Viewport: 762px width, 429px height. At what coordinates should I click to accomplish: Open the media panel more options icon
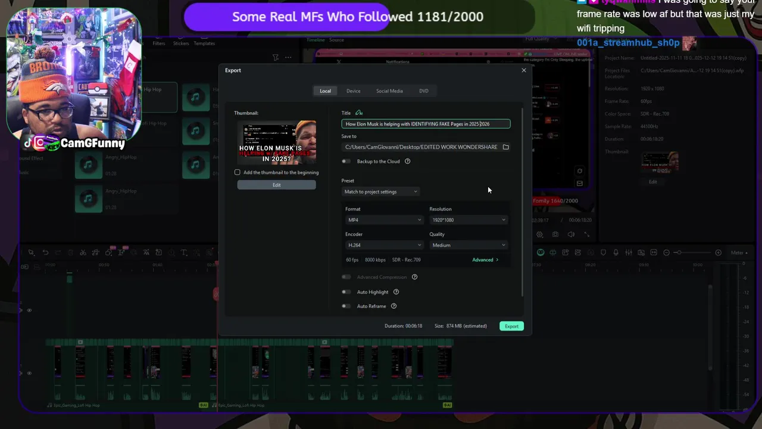point(289,58)
